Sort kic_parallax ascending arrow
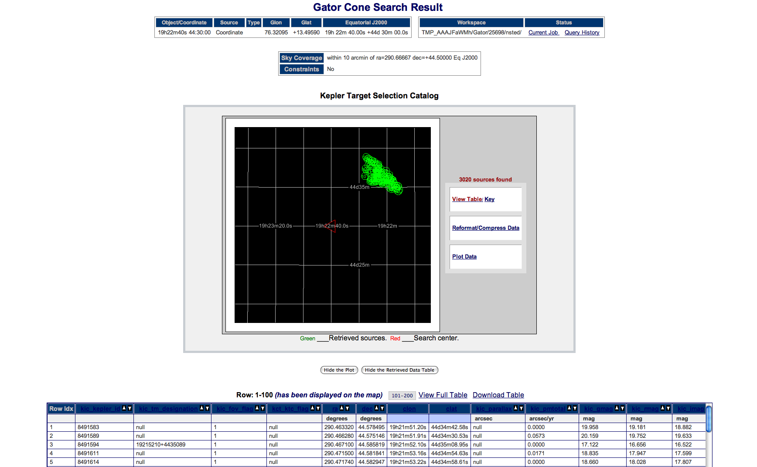This screenshot has height=467, width=757. click(x=516, y=408)
